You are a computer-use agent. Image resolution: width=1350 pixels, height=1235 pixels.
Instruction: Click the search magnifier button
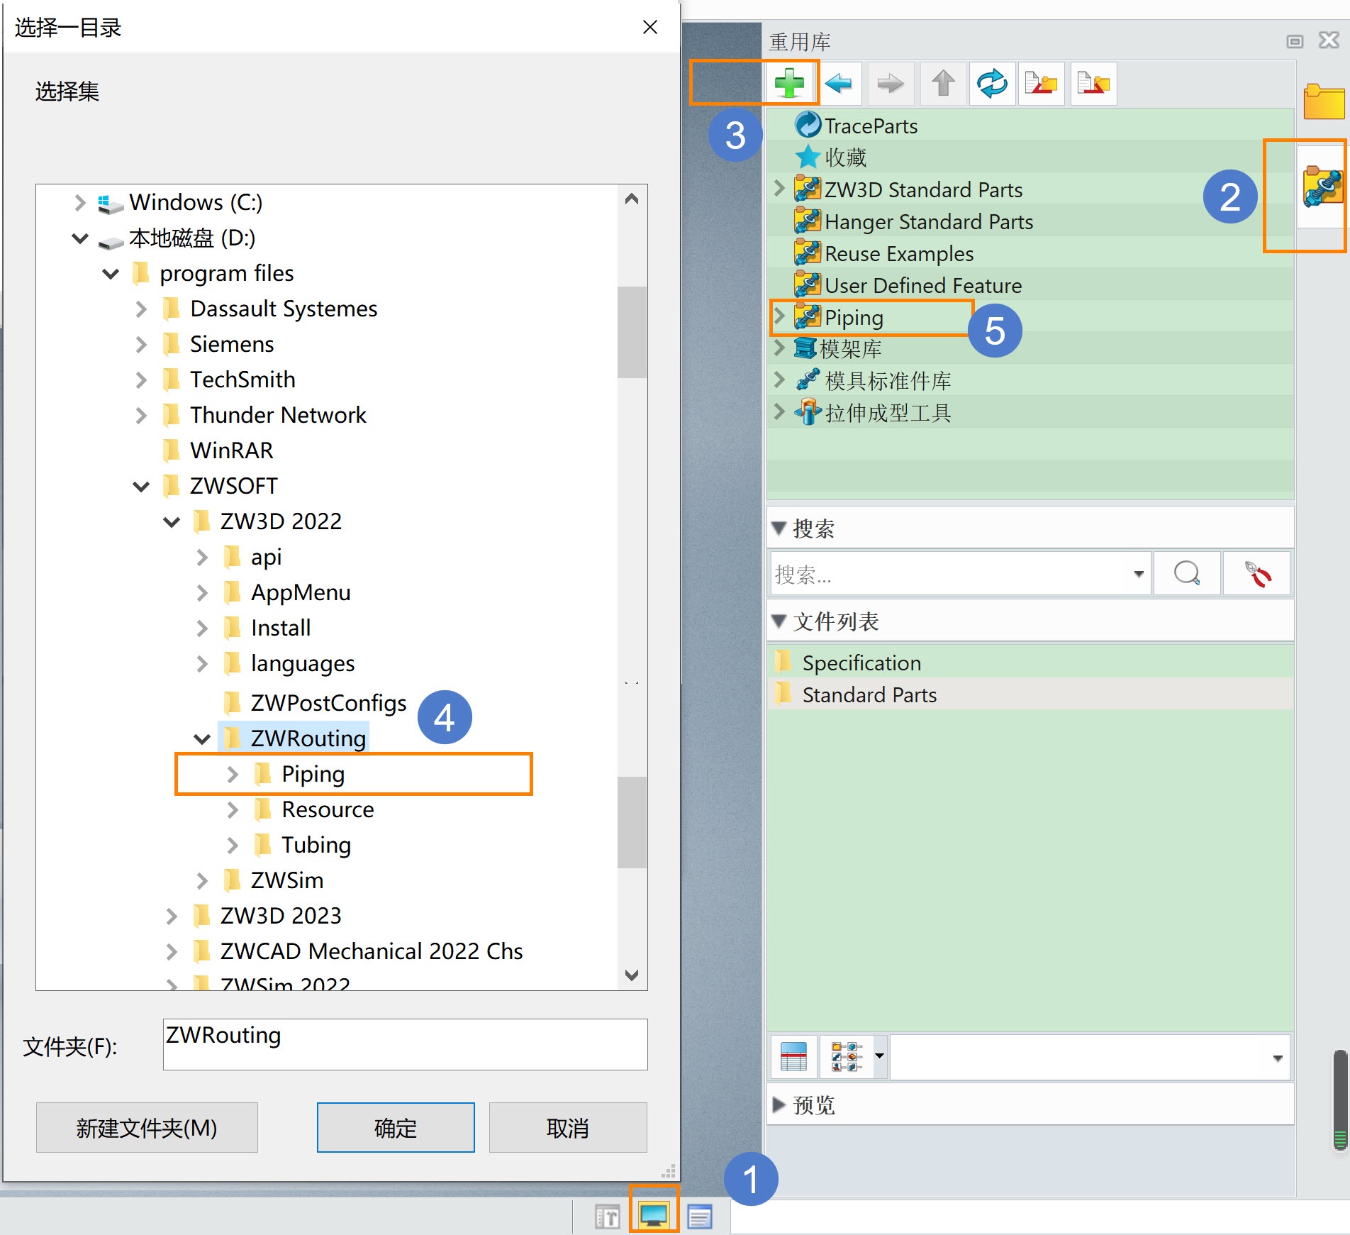1187,573
